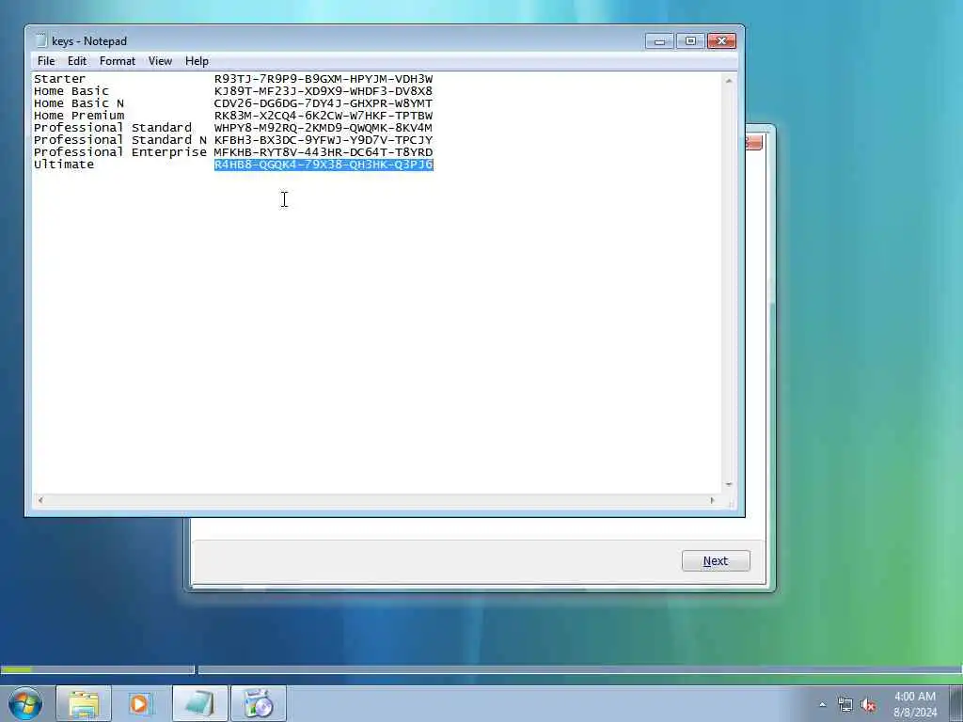Click the horizontal scrollbar right arrow
The image size is (963, 722).
click(x=713, y=500)
